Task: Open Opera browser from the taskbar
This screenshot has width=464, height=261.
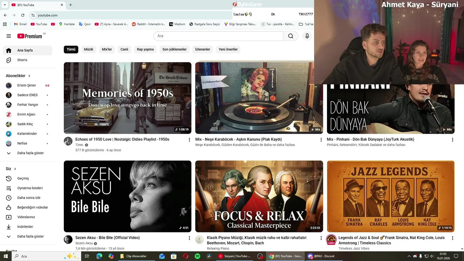Action: coord(186,256)
